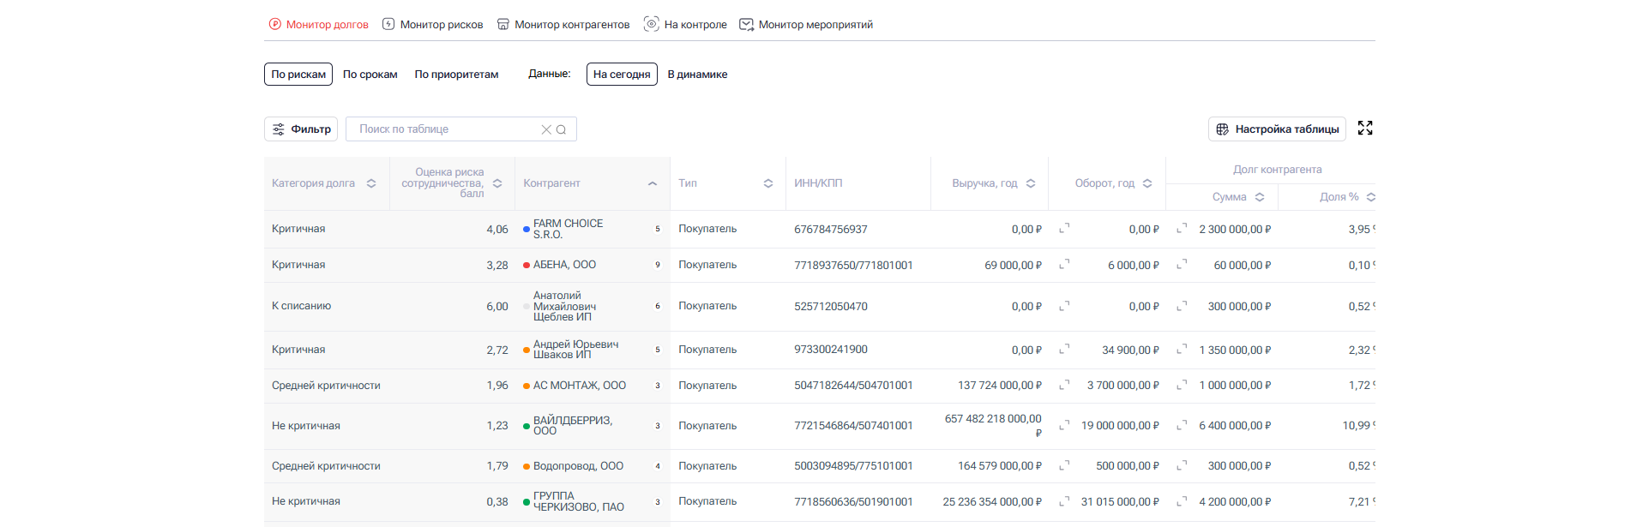The width and height of the screenshot is (1637, 527).
Task: Sort table by Выручка, год
Action: coord(1031,183)
